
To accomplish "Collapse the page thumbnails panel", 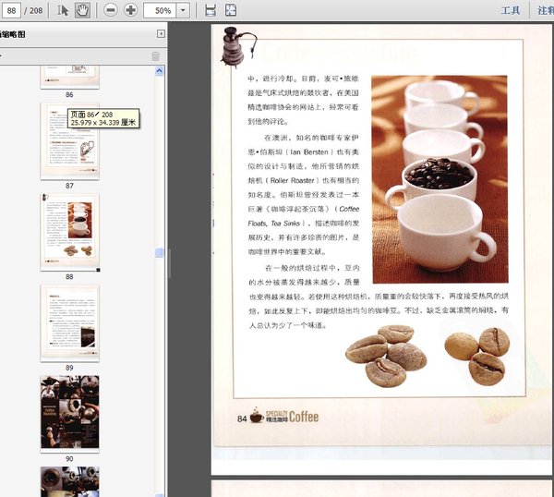I will pyautogui.click(x=161, y=33).
